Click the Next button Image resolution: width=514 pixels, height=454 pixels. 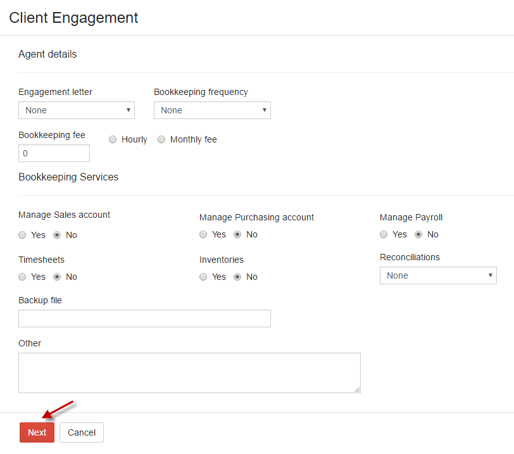(36, 432)
